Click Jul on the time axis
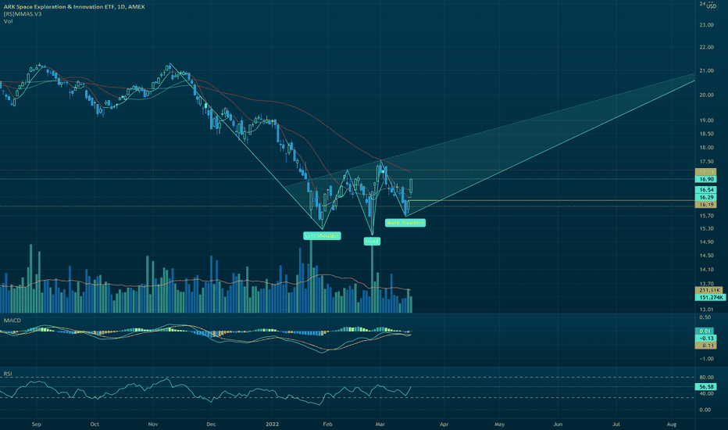728x430 pixels. tap(616, 424)
